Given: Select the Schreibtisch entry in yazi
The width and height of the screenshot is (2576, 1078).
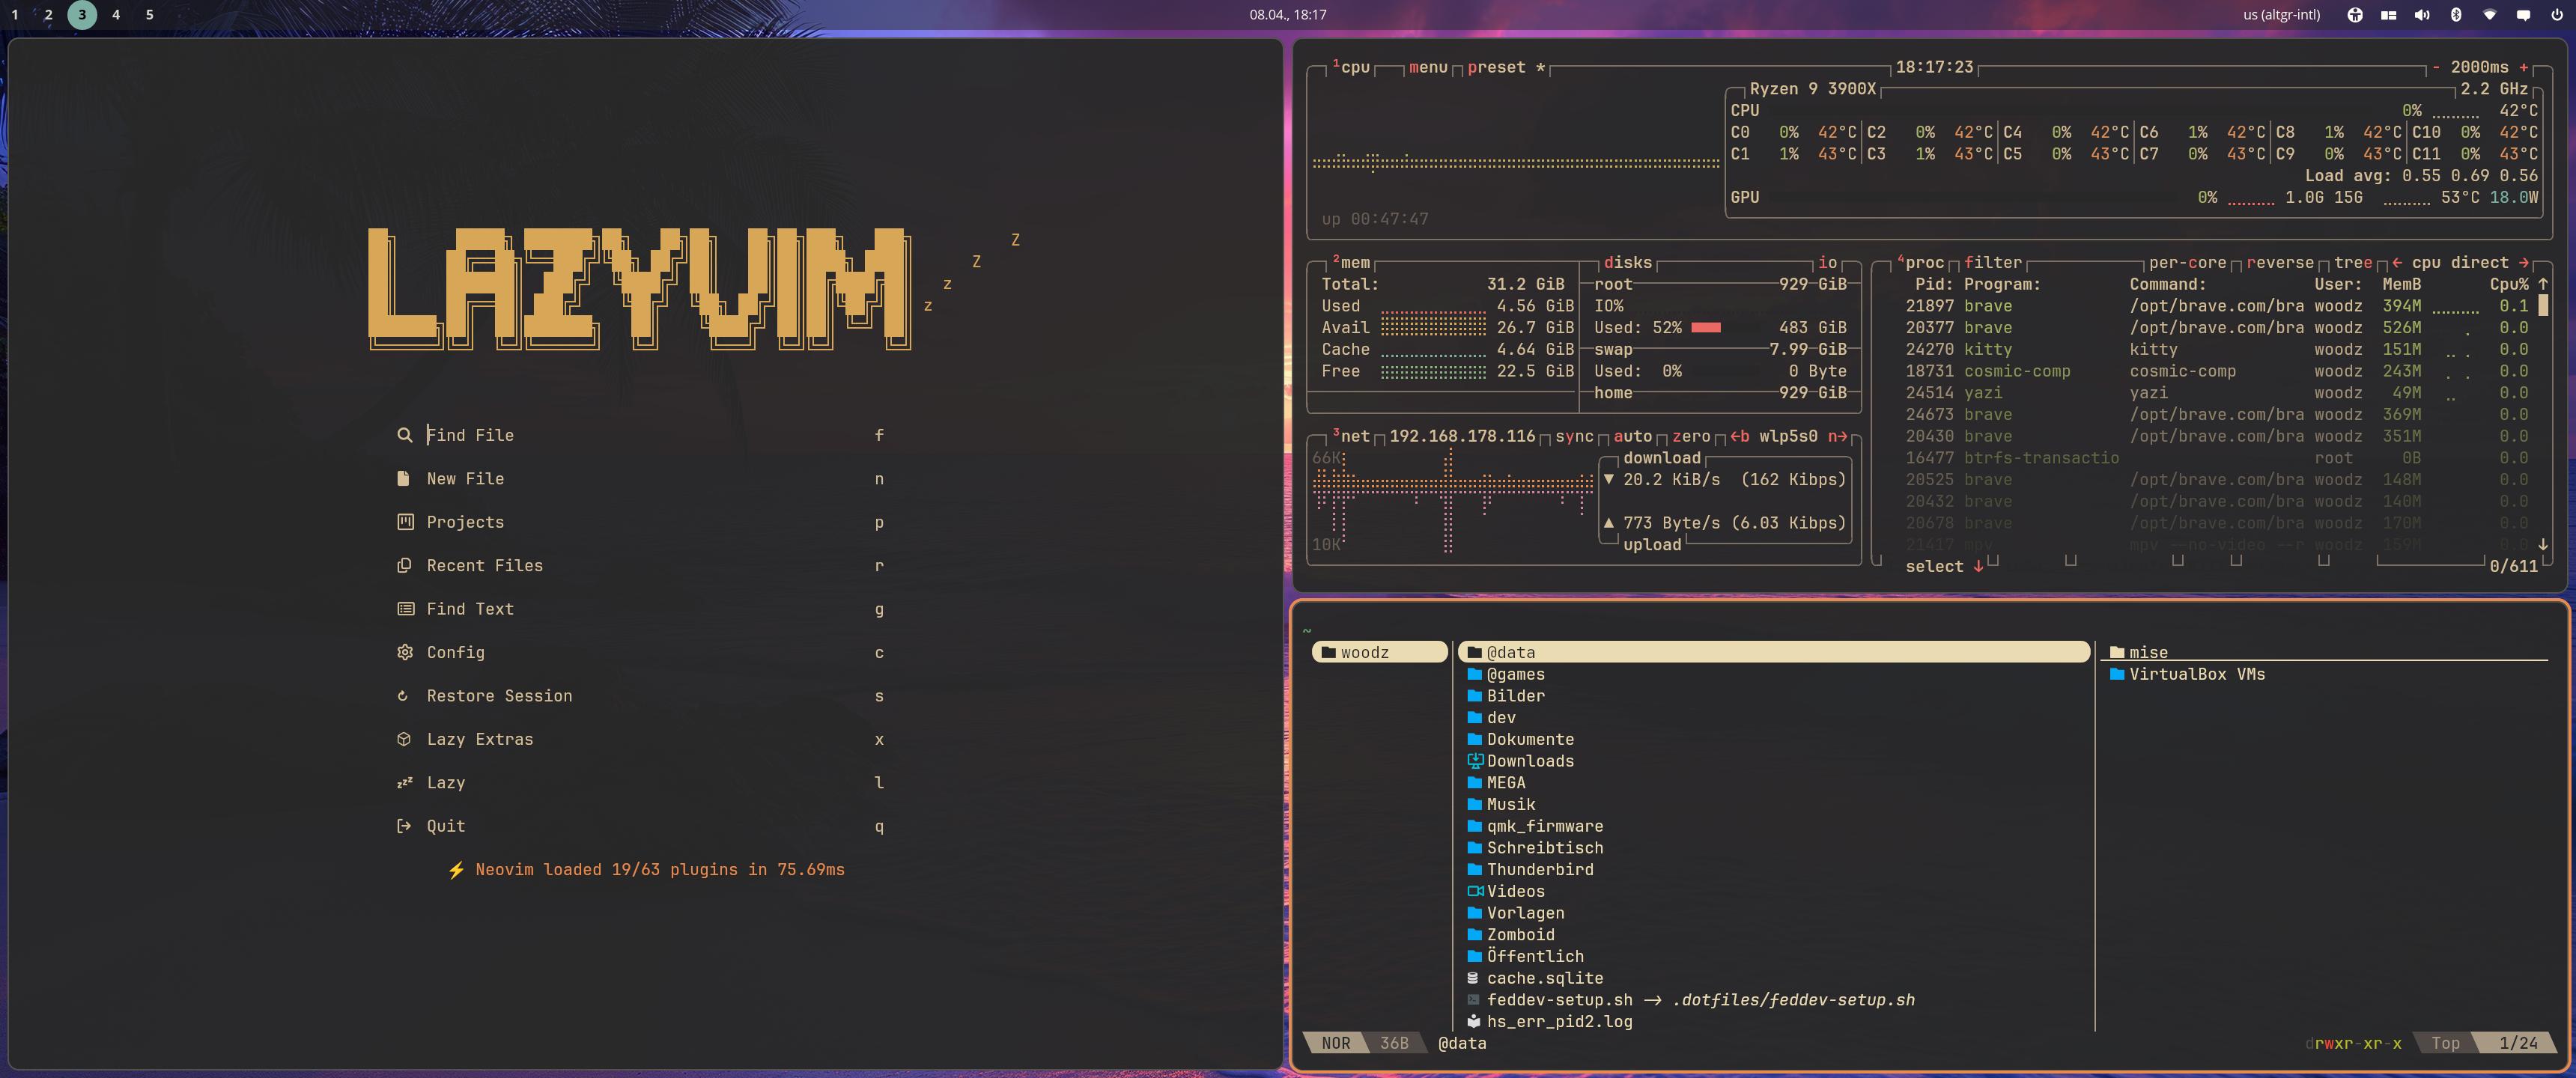Looking at the screenshot, I should click(x=1773, y=848).
